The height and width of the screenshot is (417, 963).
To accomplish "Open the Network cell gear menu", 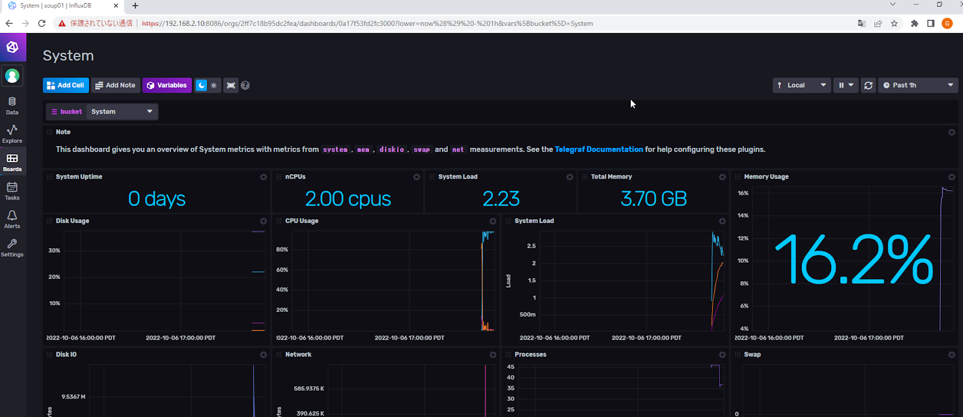I will (x=493, y=355).
